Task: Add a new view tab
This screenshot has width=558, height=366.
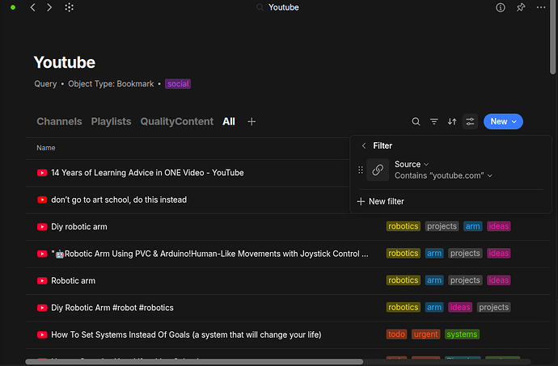Action: pos(252,122)
